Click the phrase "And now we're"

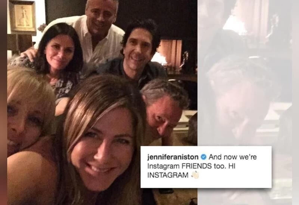(232, 157)
